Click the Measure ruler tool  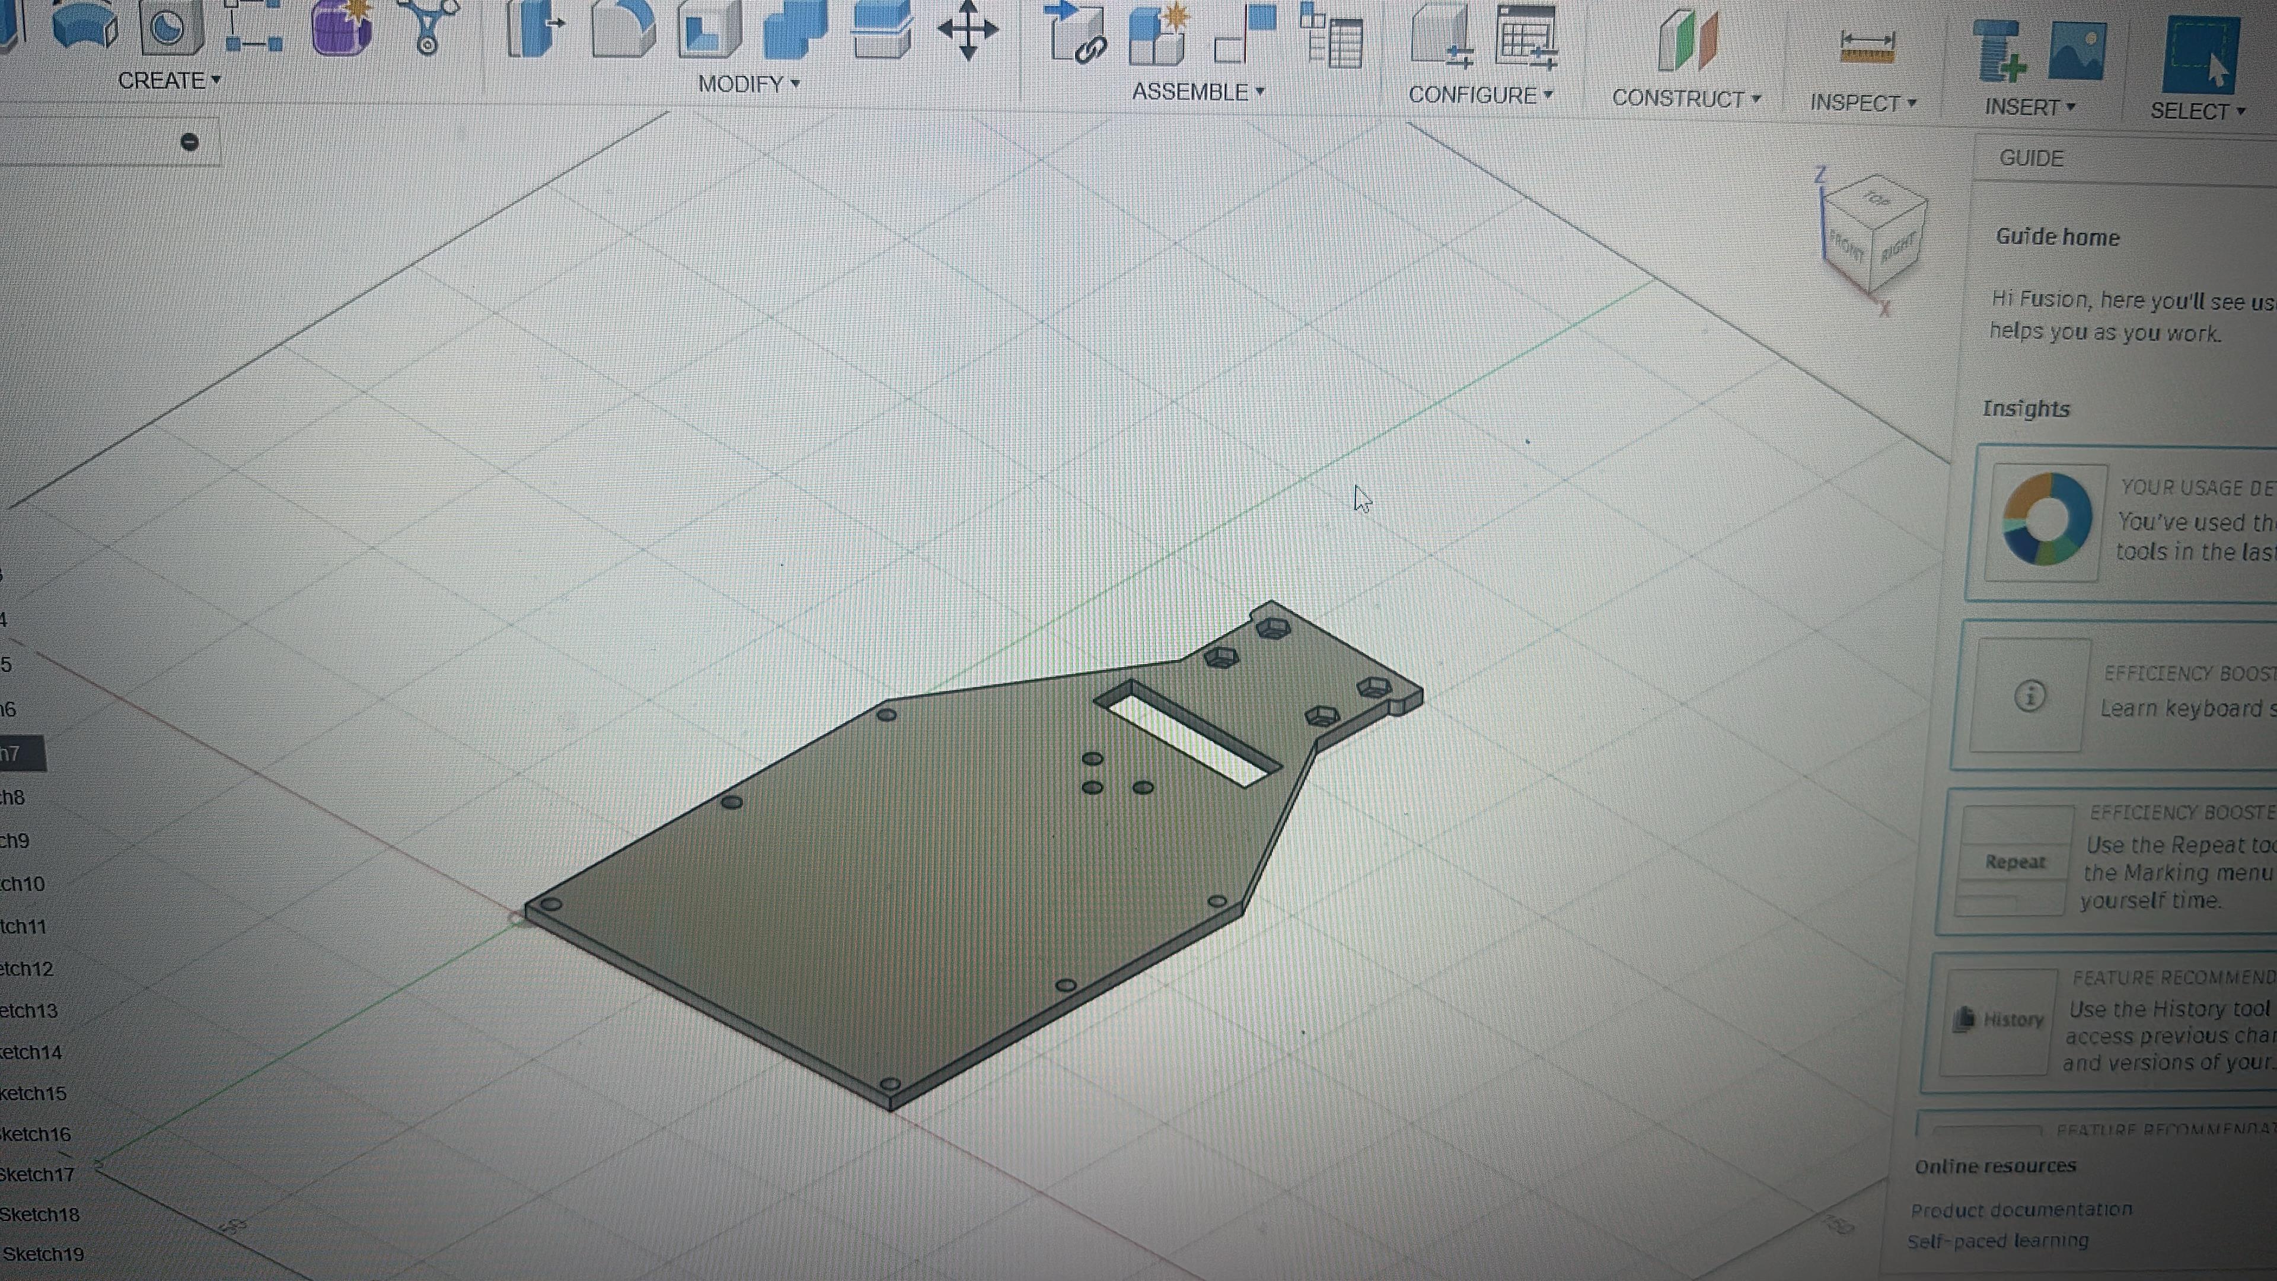pyautogui.click(x=1867, y=46)
